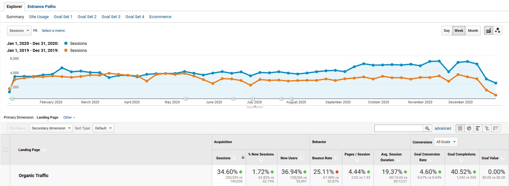Click the 25.11% bounce rate value
Screen dimensions: 509x186
click(x=324, y=172)
